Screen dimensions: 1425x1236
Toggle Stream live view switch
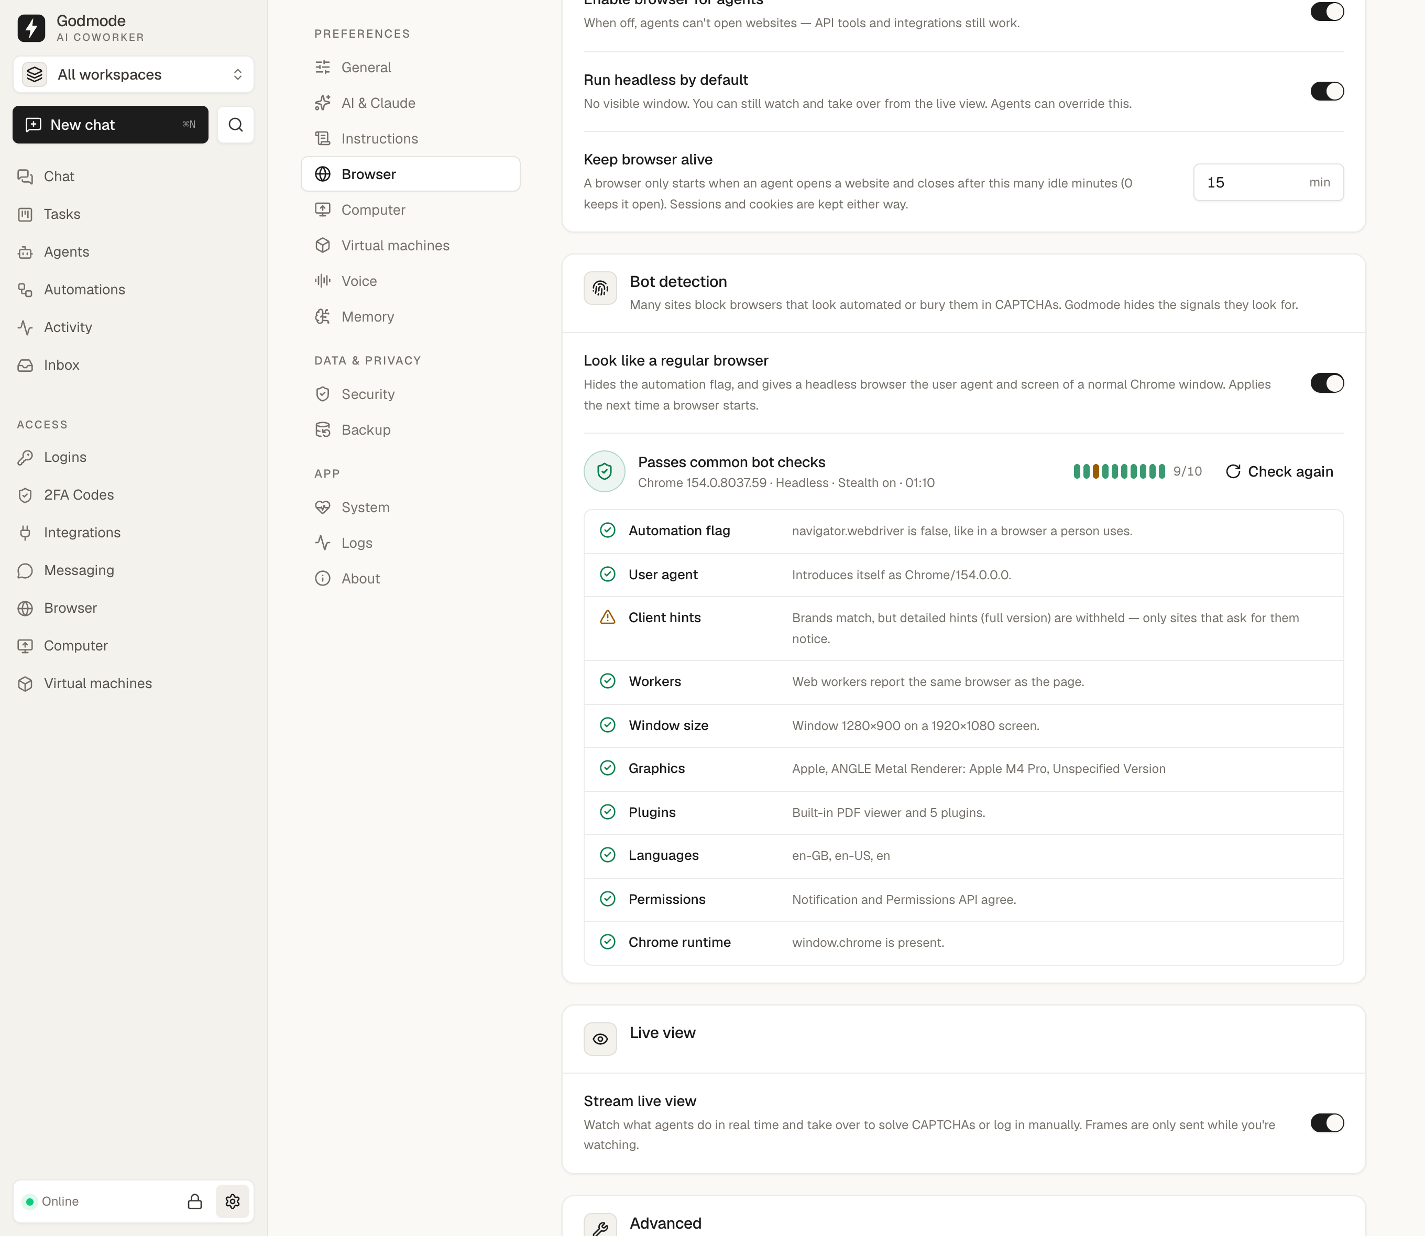pyautogui.click(x=1327, y=1123)
